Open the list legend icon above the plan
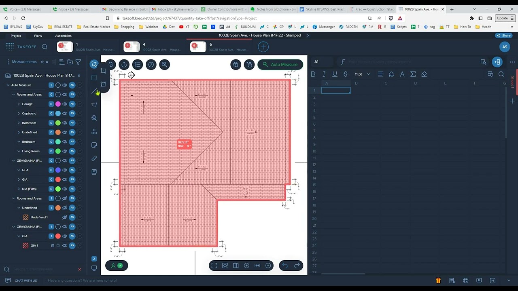The height and width of the screenshot is (291, 518). pyautogui.click(x=138, y=65)
